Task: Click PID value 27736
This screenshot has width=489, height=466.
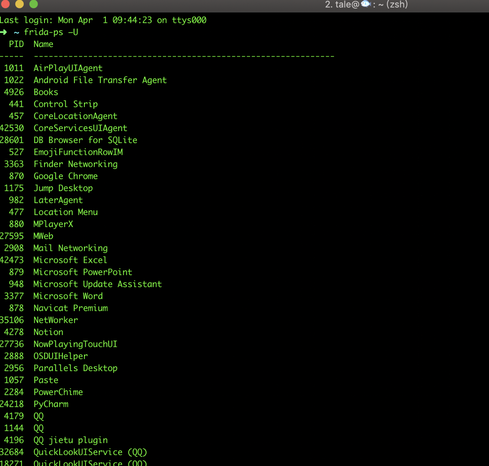Action: [x=12, y=344]
